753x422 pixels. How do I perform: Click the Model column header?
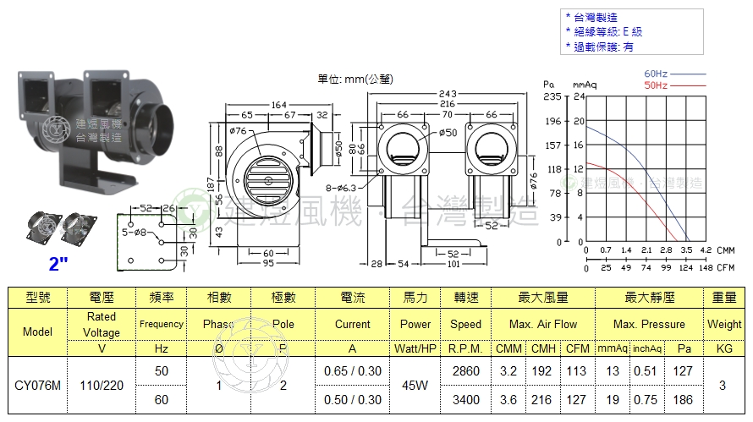click(37, 332)
